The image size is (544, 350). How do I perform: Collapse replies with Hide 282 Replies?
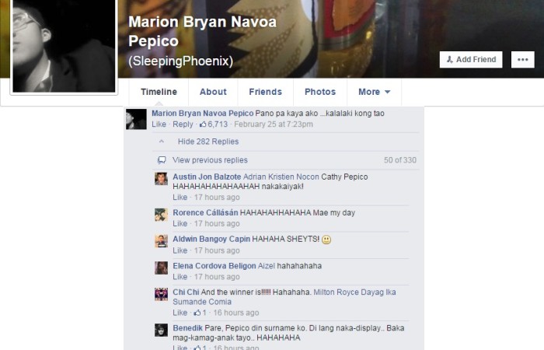[208, 142]
